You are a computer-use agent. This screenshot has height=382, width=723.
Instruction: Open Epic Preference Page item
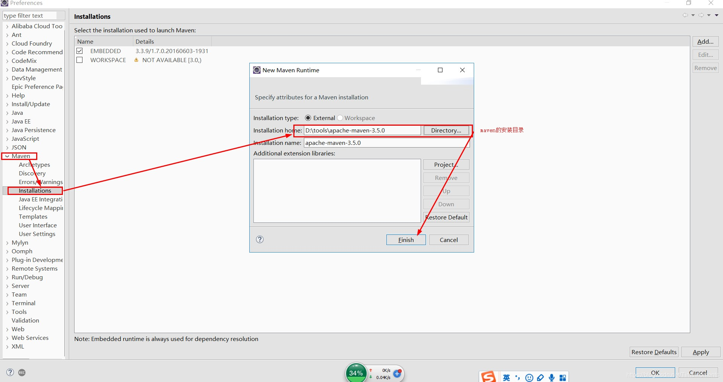point(37,87)
